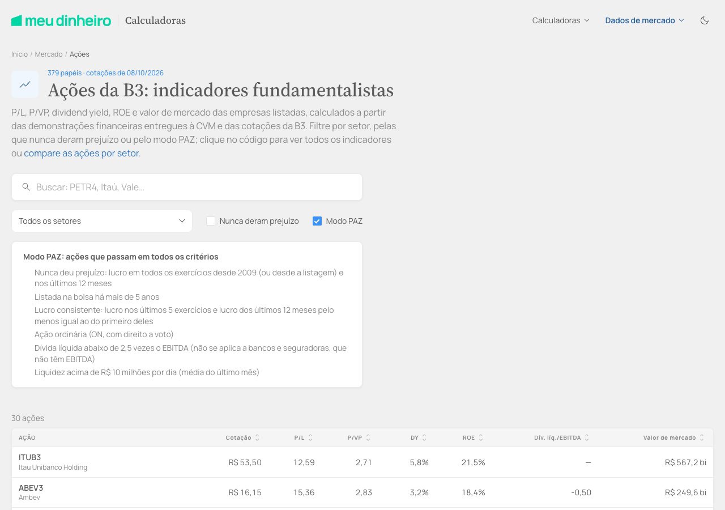
Task: Click the Modo PAZ criteria heading
Action: (x=121, y=257)
